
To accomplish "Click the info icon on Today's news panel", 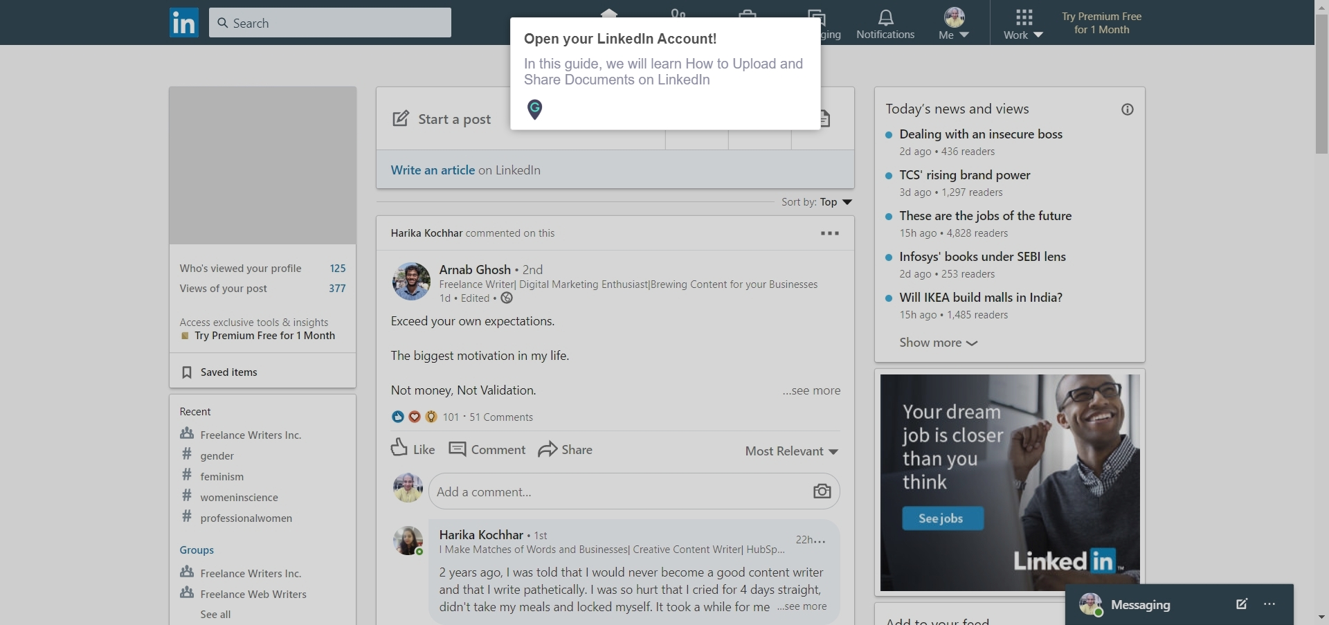I will [1127, 109].
